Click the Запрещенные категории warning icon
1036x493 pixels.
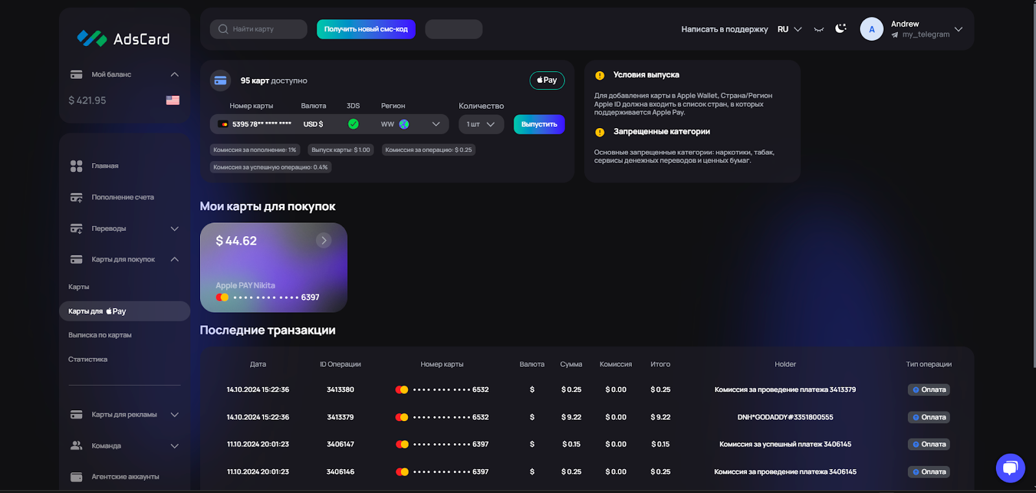600,132
